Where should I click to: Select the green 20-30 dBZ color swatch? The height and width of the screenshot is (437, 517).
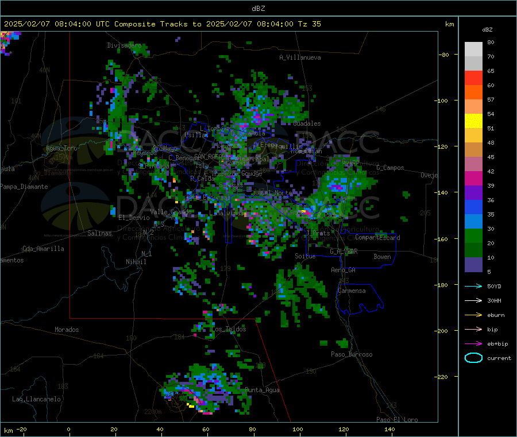coord(473,235)
